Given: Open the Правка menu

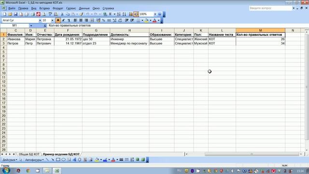Looking at the screenshot, I should tap(23, 8).
